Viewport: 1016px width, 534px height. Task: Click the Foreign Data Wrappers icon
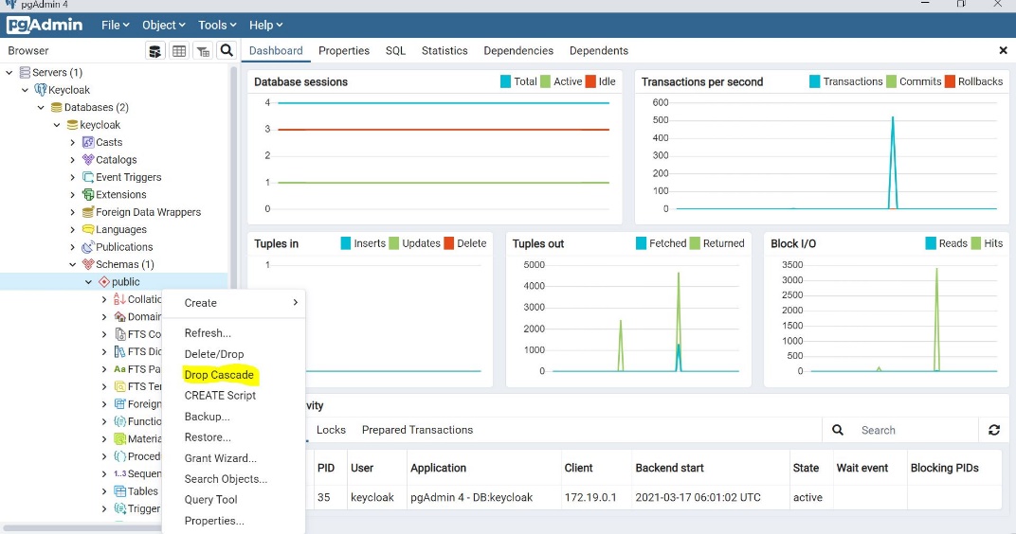pos(88,212)
